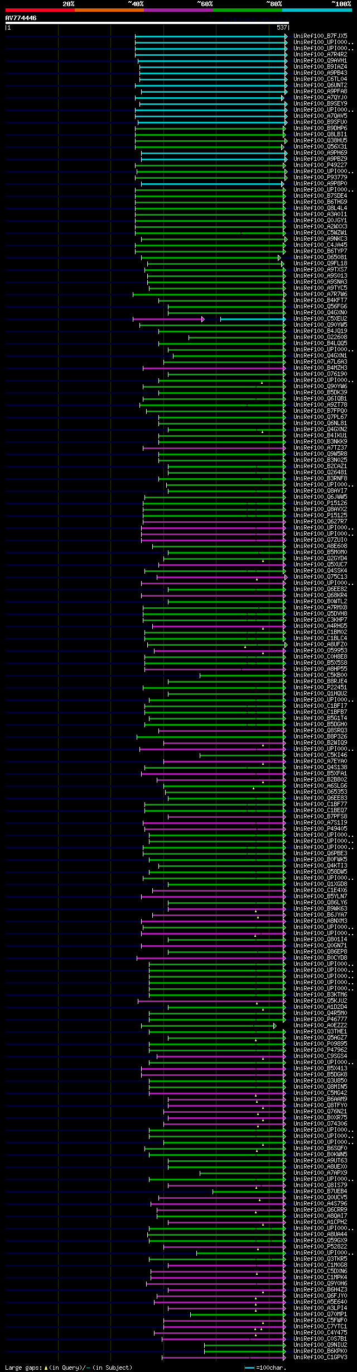
Task: Select the UniRef100_B4LQQ5 hit label
Action: pyautogui.click(x=320, y=343)
